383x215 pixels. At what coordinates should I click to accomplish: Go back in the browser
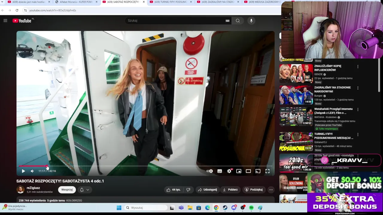pos(3,10)
